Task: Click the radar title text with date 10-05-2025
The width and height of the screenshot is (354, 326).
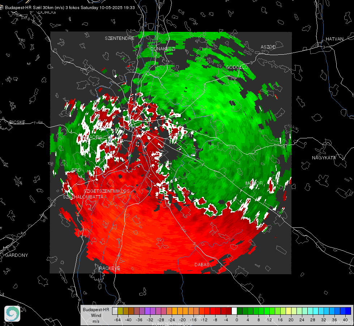Action: tap(70, 8)
